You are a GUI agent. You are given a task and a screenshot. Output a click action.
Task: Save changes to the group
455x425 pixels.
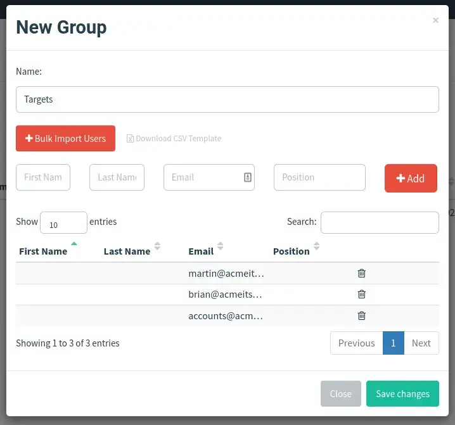coord(402,394)
